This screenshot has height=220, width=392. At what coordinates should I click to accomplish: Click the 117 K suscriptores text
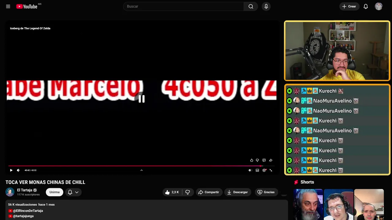[x=28, y=195]
